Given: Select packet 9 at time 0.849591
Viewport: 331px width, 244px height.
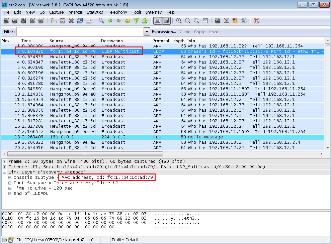Looking at the screenshot, I should point(163,89).
